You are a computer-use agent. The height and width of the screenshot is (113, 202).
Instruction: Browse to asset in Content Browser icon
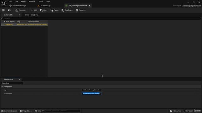9,10
